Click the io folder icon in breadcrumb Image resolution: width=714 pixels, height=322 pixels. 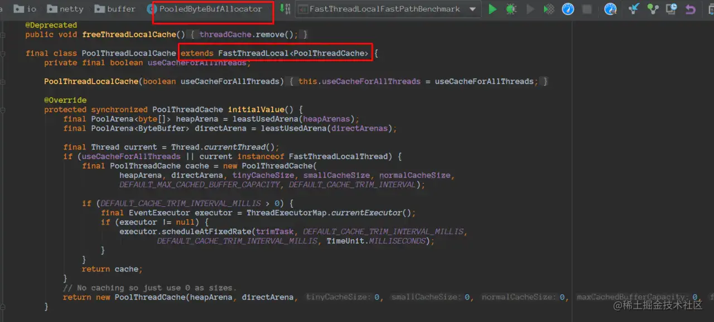[19, 9]
